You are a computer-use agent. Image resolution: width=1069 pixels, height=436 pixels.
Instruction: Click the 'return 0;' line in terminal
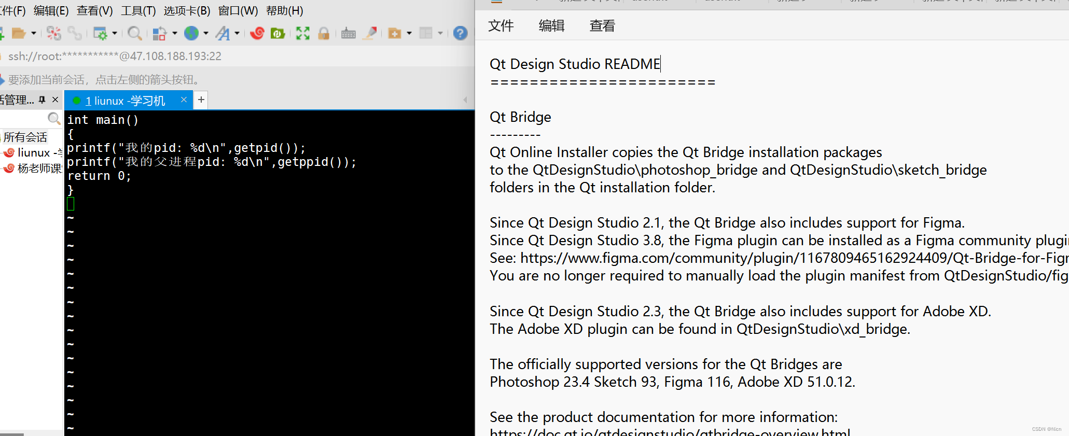tap(99, 176)
